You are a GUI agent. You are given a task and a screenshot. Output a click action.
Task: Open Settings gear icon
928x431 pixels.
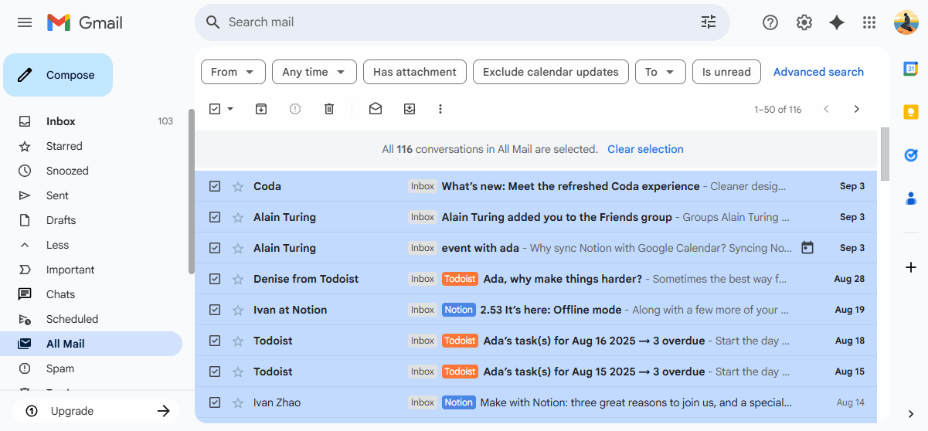(x=804, y=22)
